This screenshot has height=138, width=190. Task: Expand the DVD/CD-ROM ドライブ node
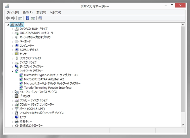point(13,29)
